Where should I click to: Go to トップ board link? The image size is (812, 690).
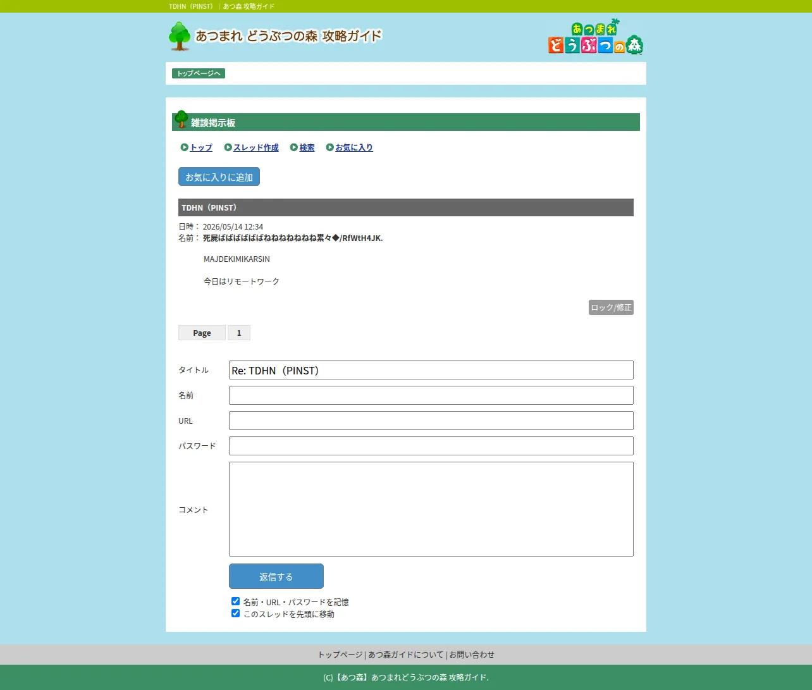click(x=201, y=147)
